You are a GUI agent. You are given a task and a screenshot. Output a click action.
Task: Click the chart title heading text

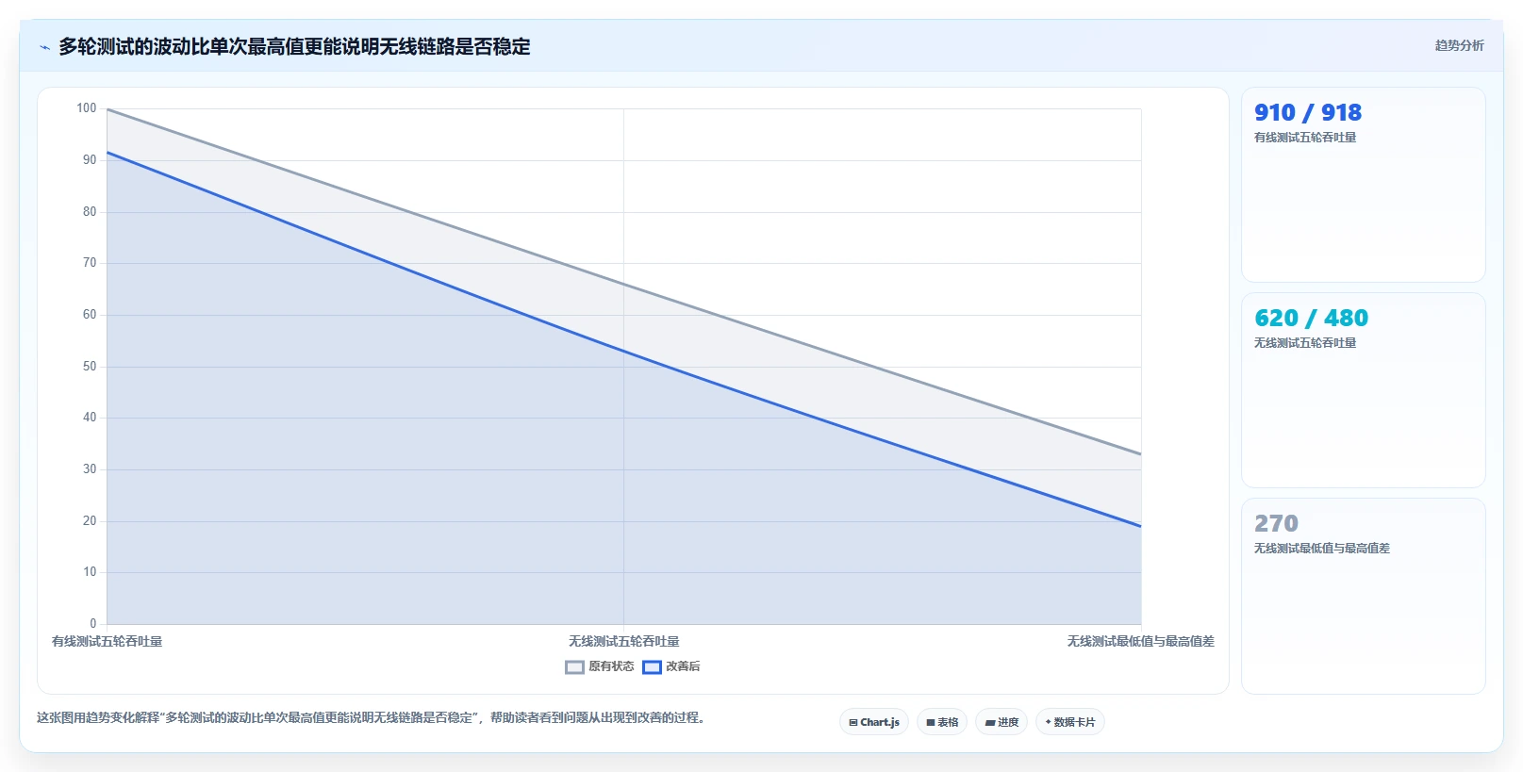point(294,46)
